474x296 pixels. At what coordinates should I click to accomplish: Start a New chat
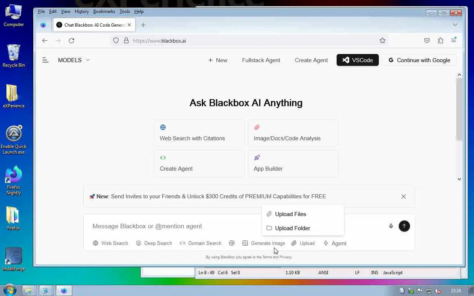point(218,60)
